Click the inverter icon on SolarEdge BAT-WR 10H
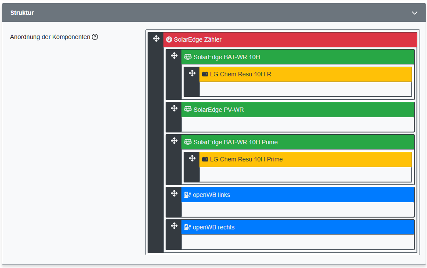 tap(188, 57)
